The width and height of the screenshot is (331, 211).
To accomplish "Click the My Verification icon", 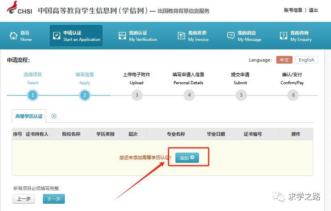I will [x=122, y=36].
